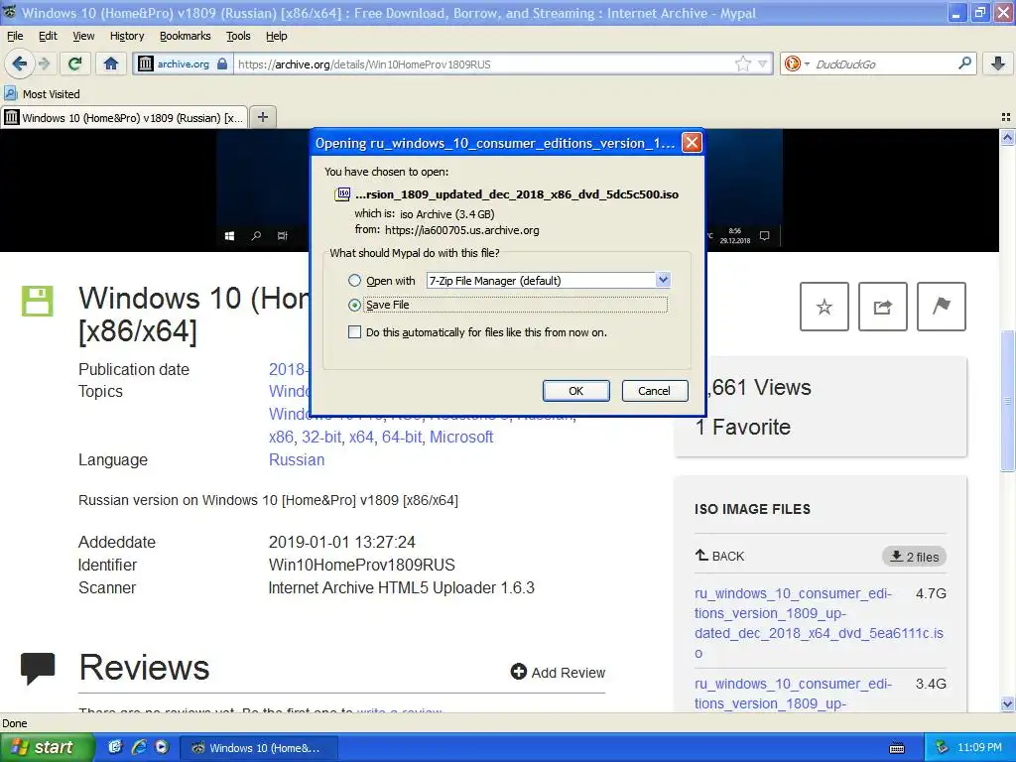1016x762 pixels.
Task: Click the 11:09 PM taskbar clock
Action: coord(979,748)
